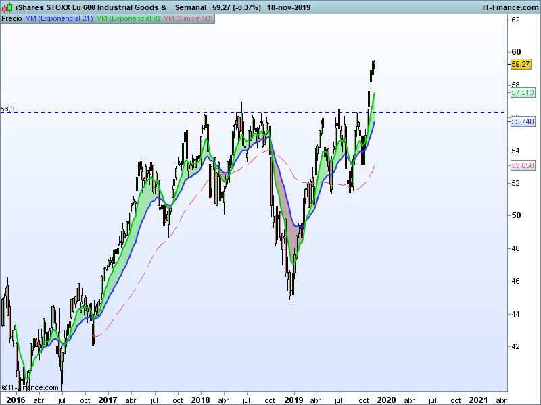Click the Semanal timeframe label

pyautogui.click(x=191, y=7)
